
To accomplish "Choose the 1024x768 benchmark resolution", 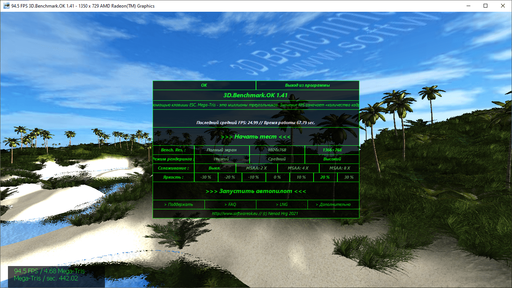I will coord(277,150).
